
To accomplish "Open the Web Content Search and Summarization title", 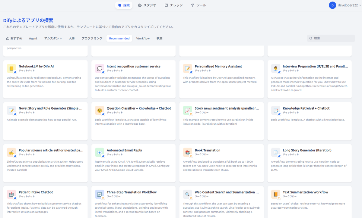I will click(227, 192).
